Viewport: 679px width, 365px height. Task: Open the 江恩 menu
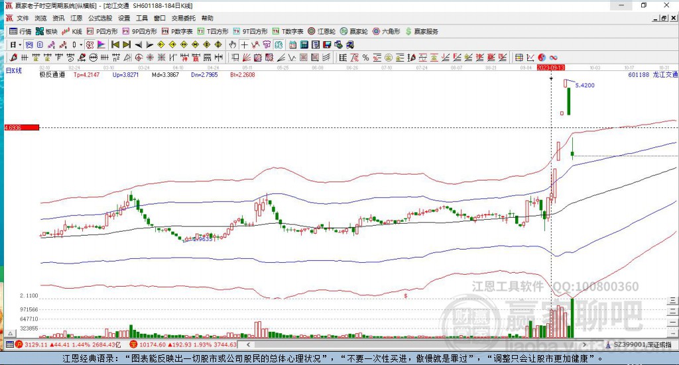coord(76,18)
